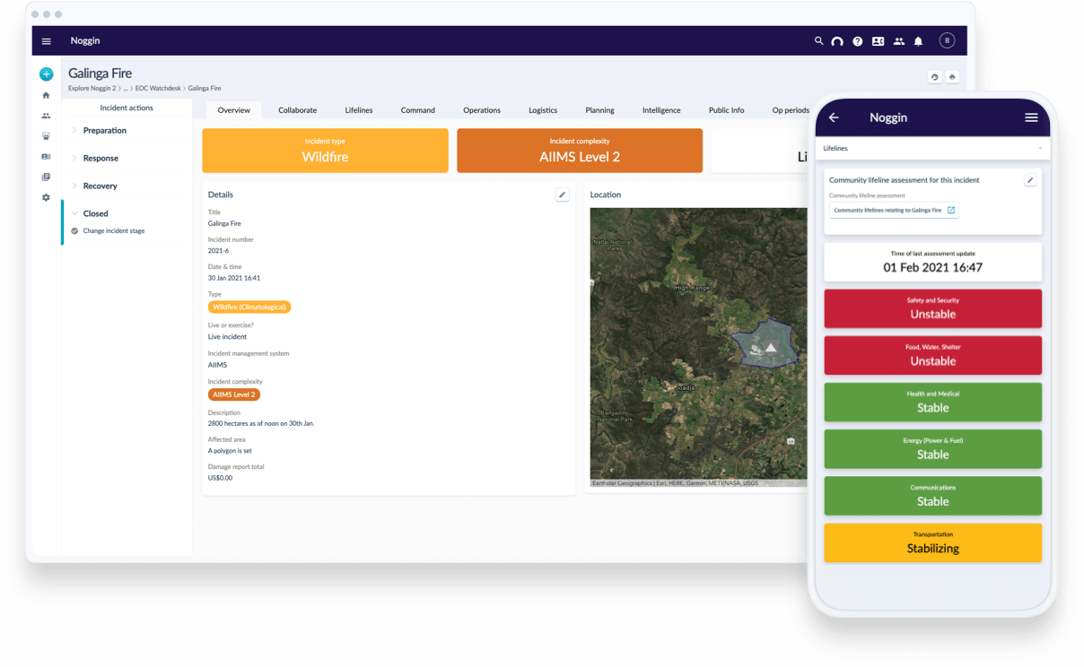This screenshot has height=667, width=1084.
Task: Open the Intelligence tab
Action: point(661,110)
